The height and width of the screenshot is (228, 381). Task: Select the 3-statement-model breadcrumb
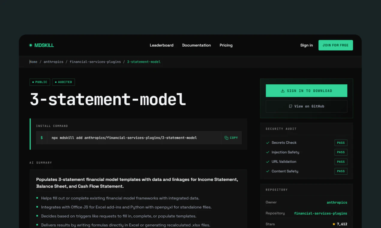[144, 62]
